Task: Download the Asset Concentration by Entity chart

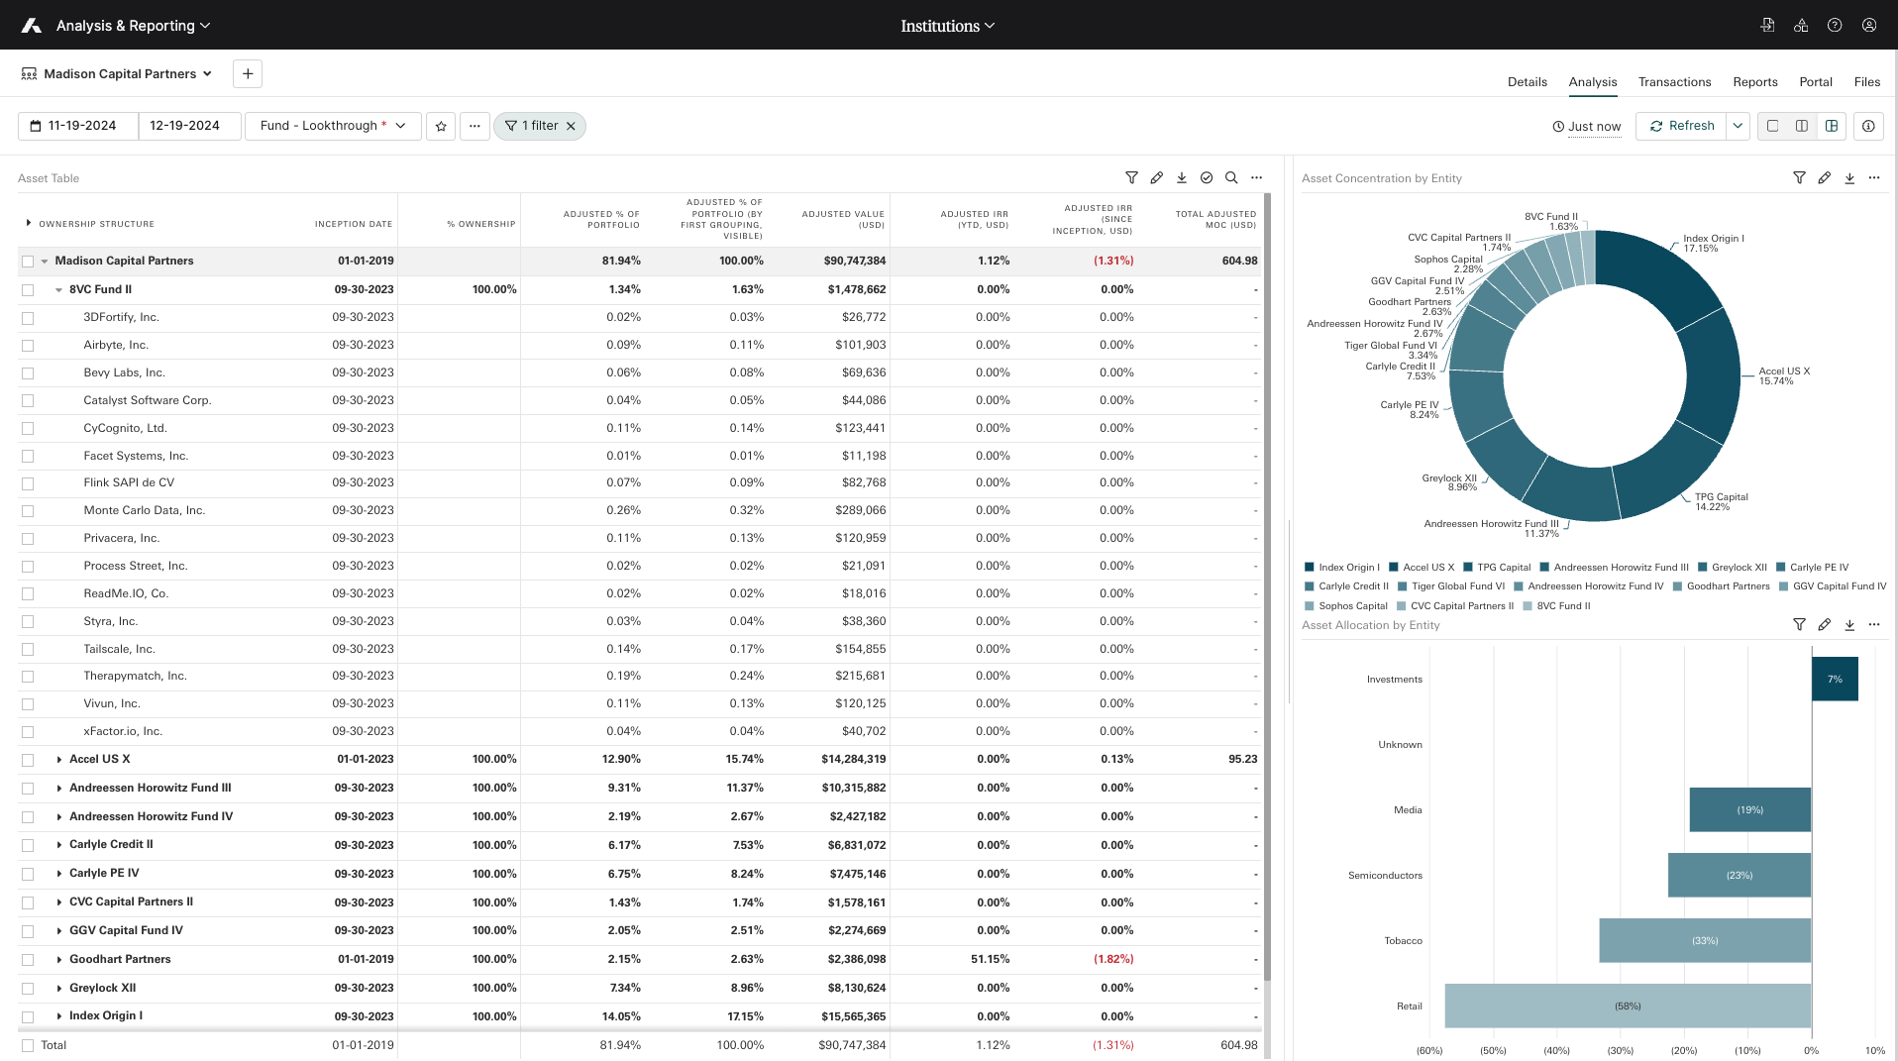Action: [x=1849, y=178]
